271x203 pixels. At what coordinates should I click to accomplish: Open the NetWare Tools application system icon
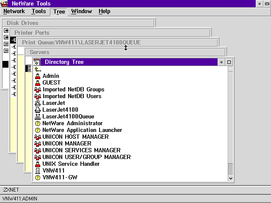(x=4, y=4)
